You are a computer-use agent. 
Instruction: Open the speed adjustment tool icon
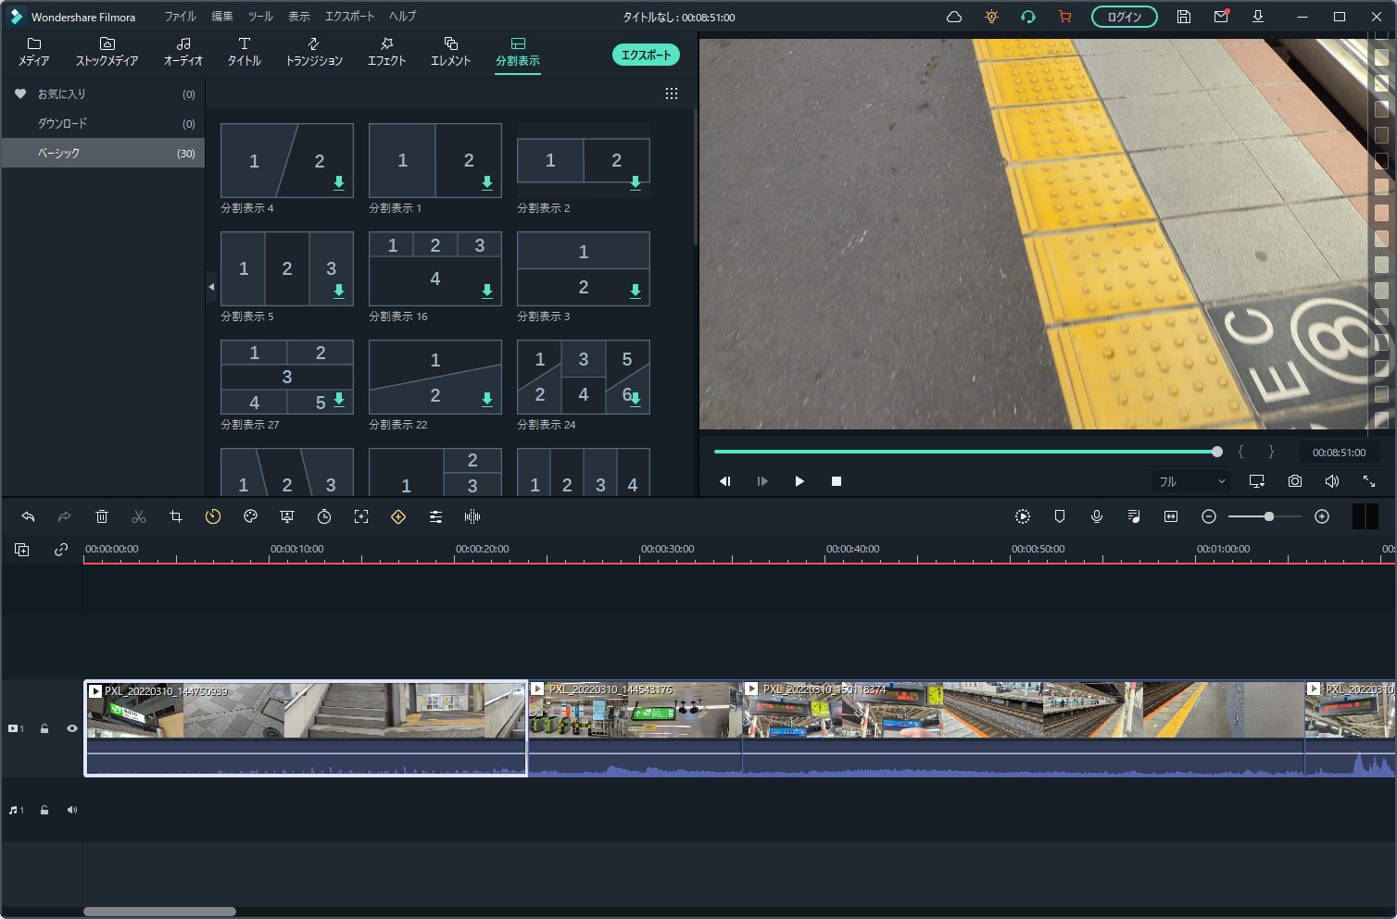click(213, 516)
